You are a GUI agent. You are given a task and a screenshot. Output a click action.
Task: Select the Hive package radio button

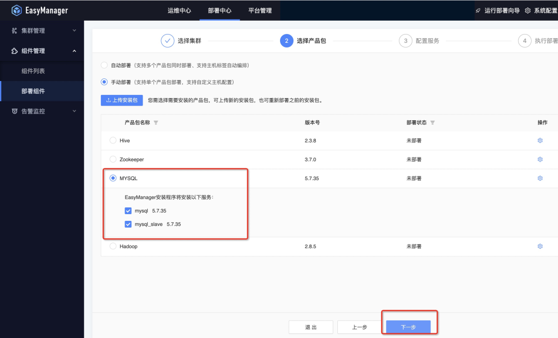pos(113,140)
